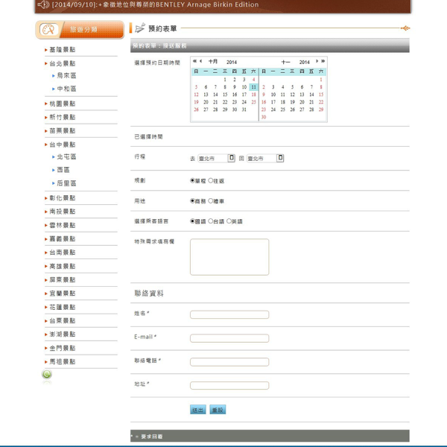Open 屏東景點 in the sidebar
The image size is (447, 447).
pyautogui.click(x=63, y=279)
